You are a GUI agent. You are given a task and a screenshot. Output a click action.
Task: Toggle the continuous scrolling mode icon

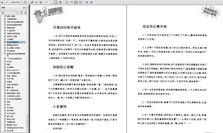(x=56, y=2)
